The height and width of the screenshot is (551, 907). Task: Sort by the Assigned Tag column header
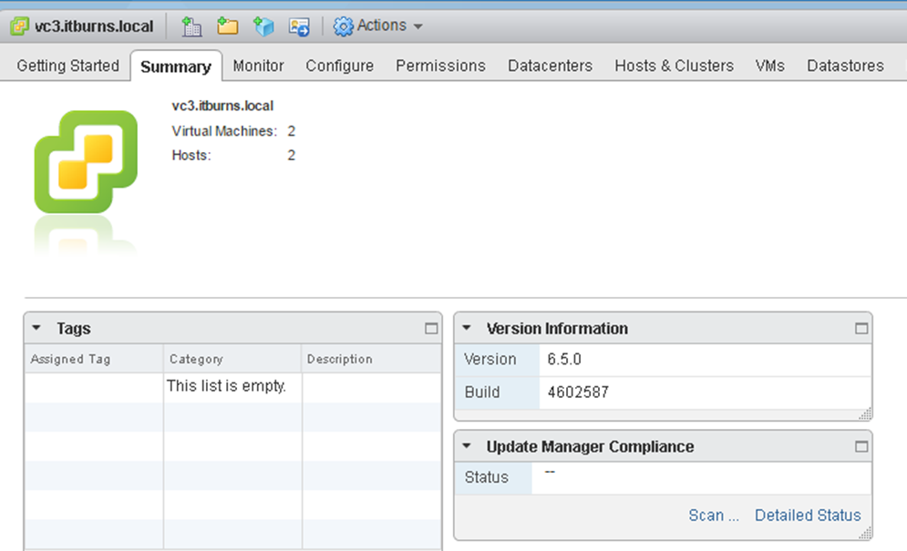[94, 359]
